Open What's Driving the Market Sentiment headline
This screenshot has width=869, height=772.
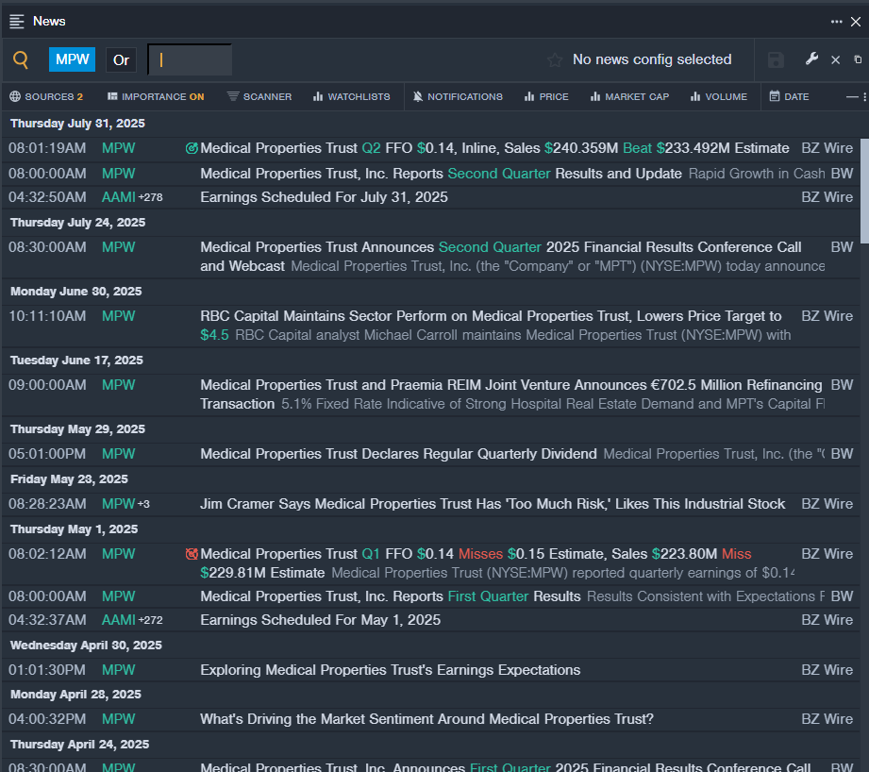(x=426, y=719)
